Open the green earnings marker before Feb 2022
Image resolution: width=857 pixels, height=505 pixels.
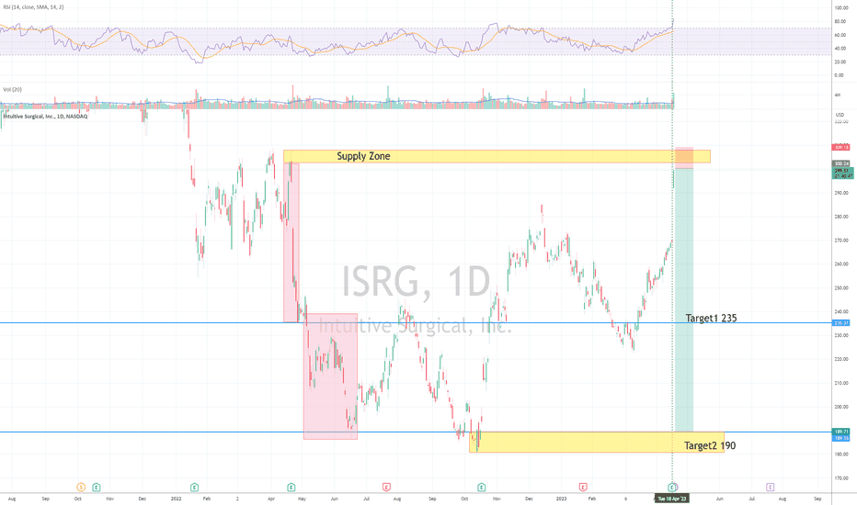coord(194,487)
